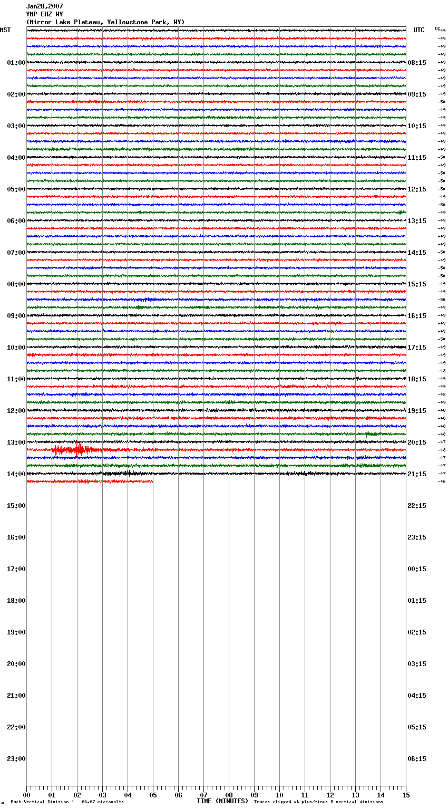The height and width of the screenshot is (809, 448).
Task: Click the 10:15 UTC time label
Action: [417, 126]
